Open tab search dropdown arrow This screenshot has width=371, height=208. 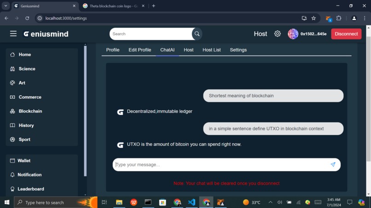tap(6, 6)
